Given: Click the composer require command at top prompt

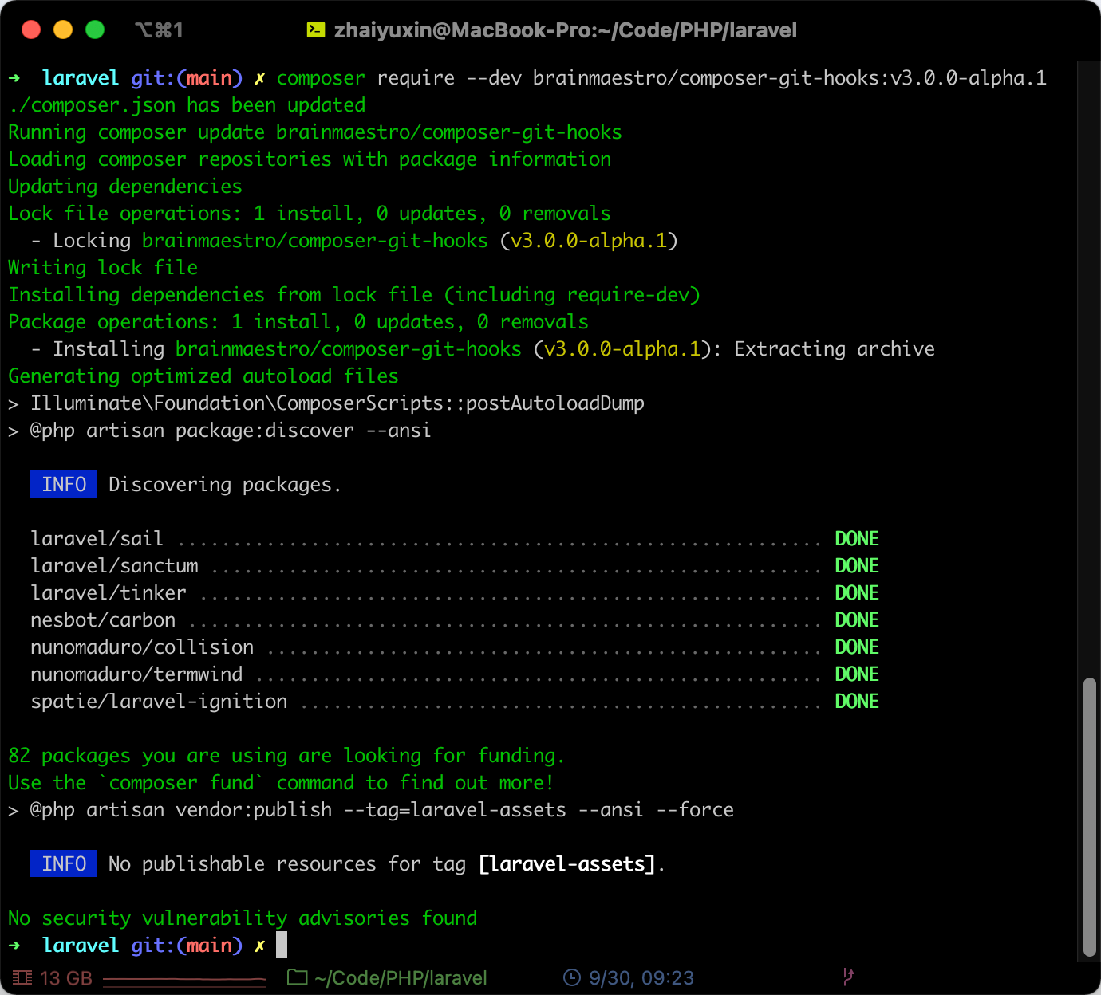Looking at the screenshot, I should (661, 78).
